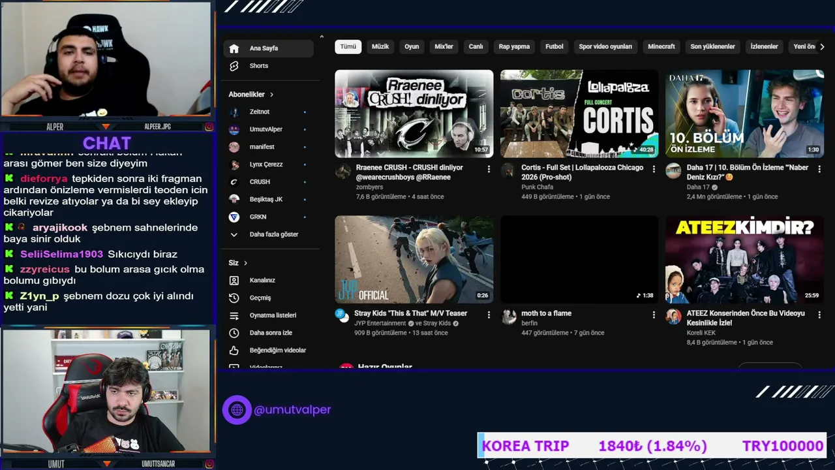Show next category chips with right arrow
Screen dimensions: 835x470
point(822,47)
